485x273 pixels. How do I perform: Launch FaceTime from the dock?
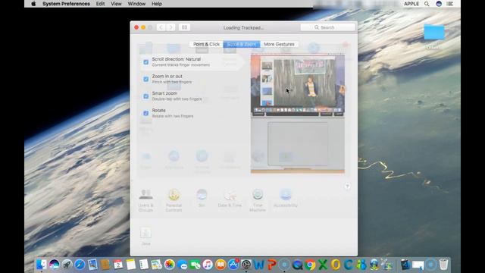coord(195,265)
